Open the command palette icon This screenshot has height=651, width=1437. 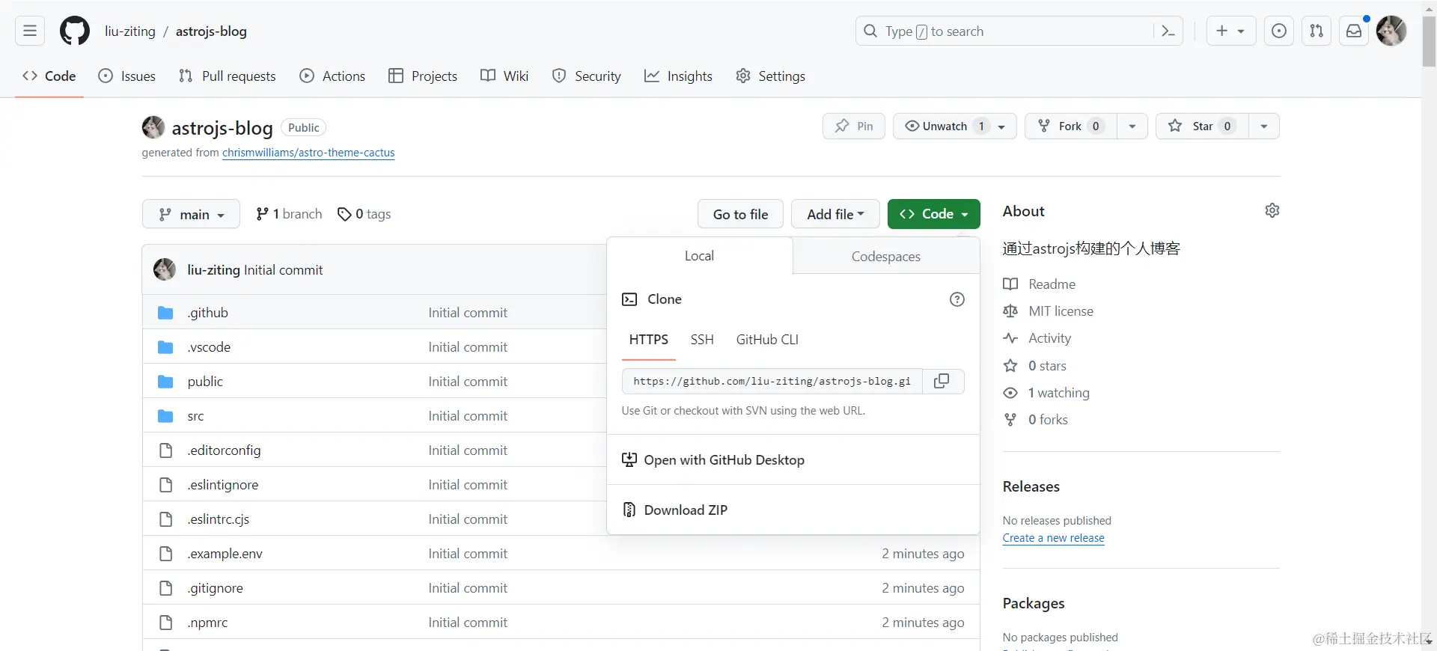coord(1168,31)
